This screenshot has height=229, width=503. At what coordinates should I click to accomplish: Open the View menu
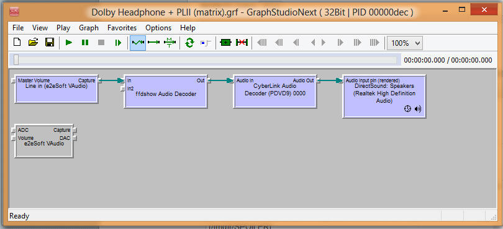(x=40, y=28)
